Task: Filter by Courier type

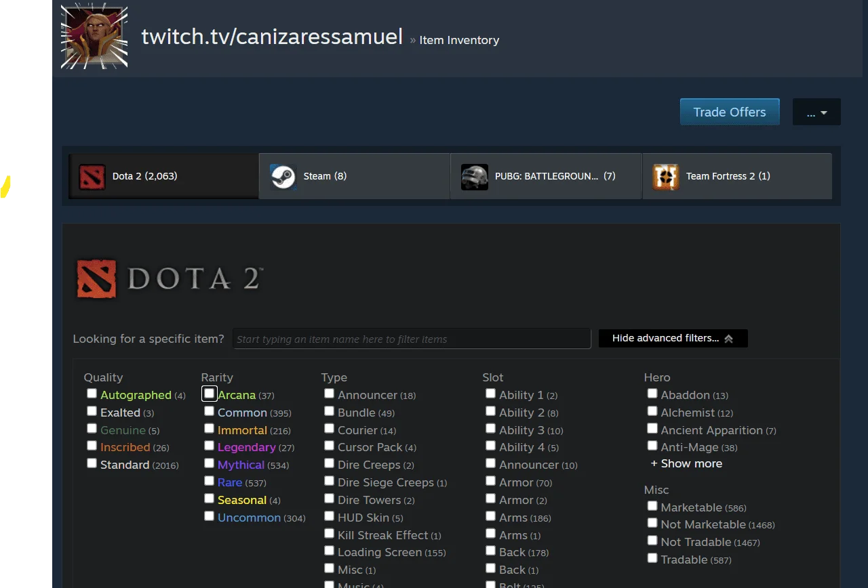Action: 329,429
